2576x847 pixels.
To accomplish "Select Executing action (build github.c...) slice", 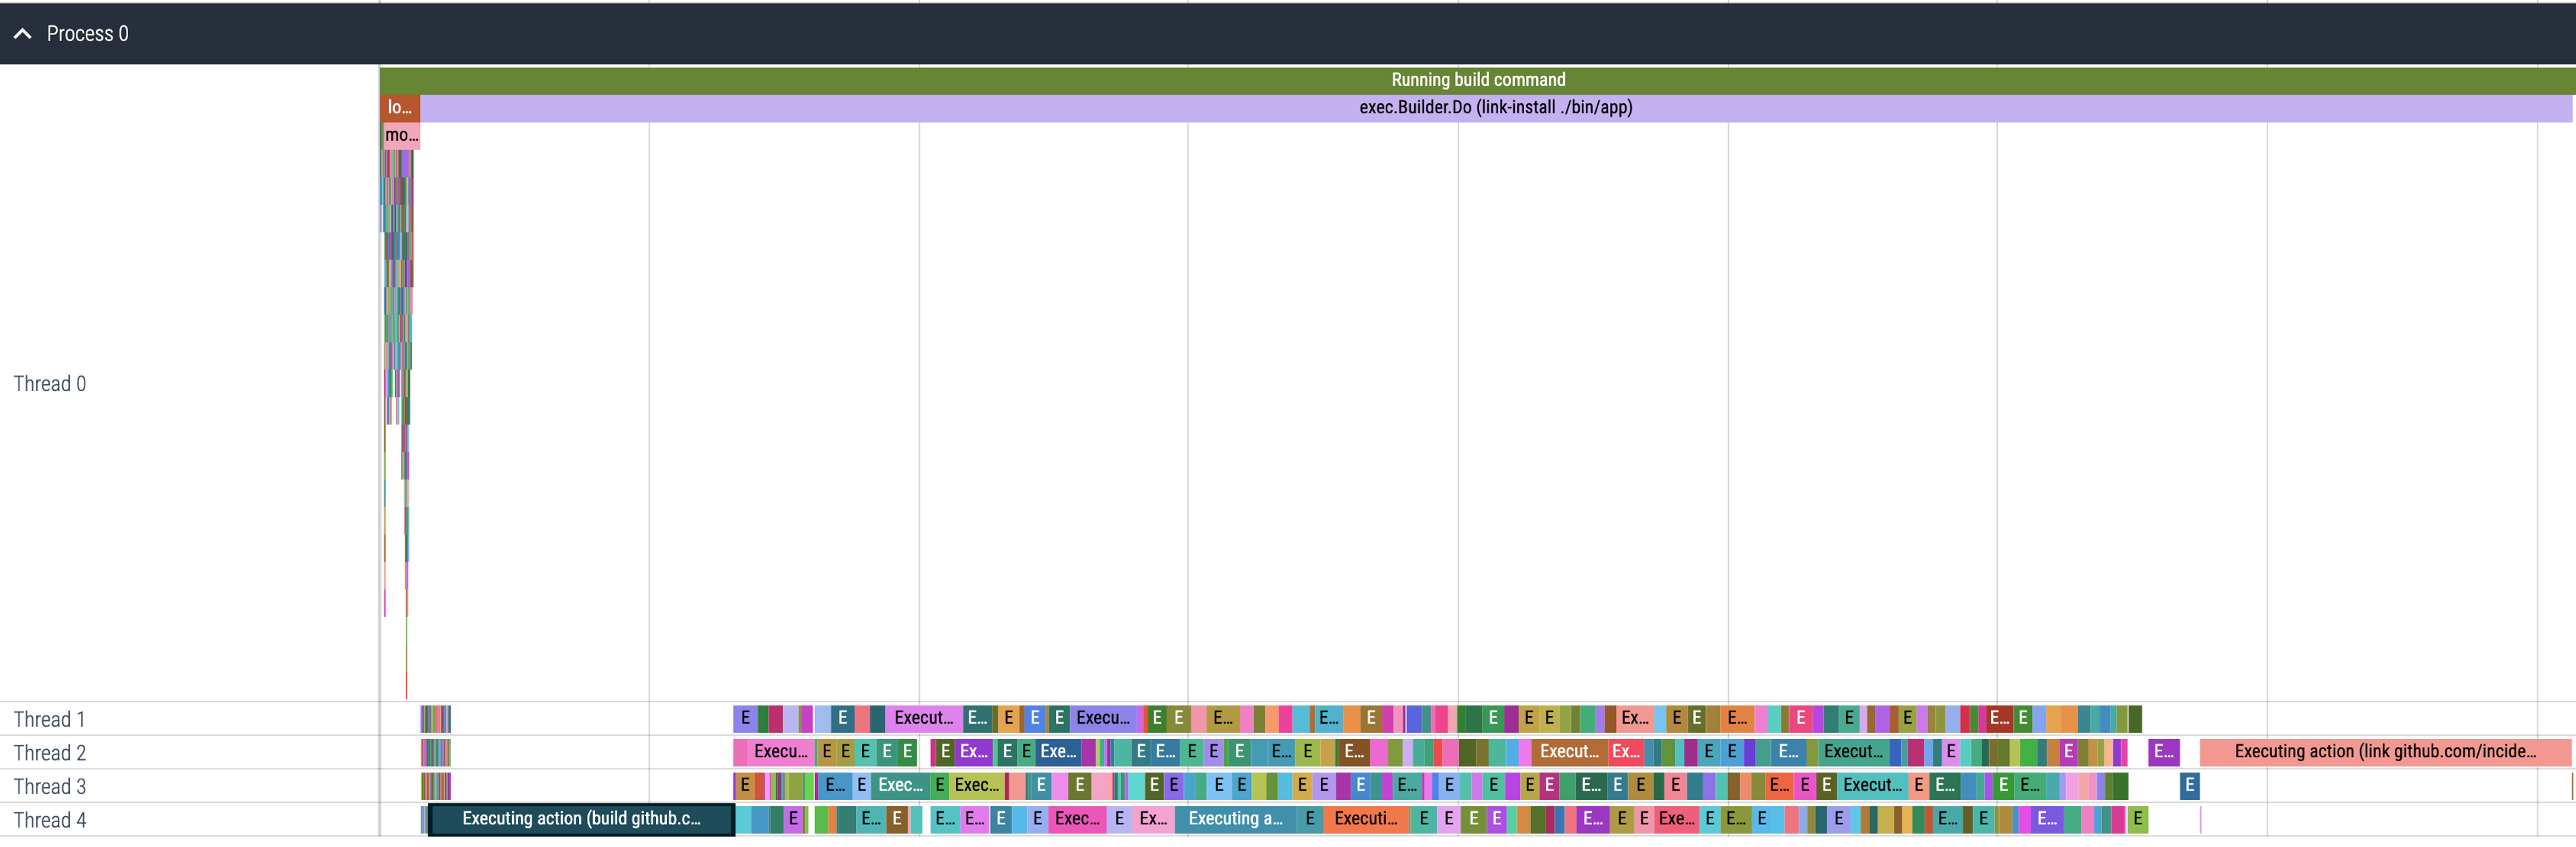I will (x=581, y=819).
